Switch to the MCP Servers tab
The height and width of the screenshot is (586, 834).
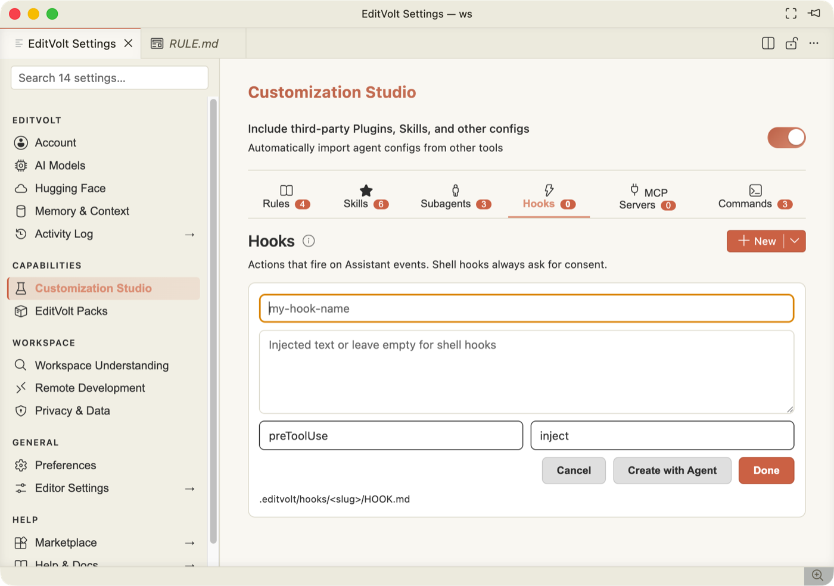648,197
